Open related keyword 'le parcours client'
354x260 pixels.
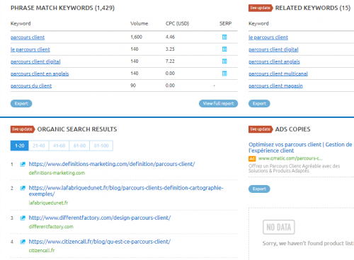pos(268,37)
